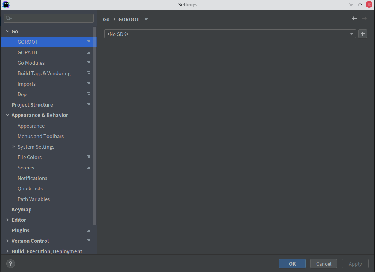
Task: Open the Keymap settings page
Action: [21, 209]
